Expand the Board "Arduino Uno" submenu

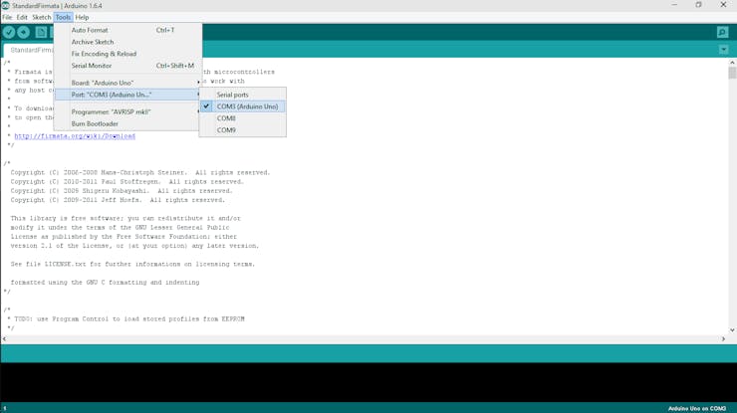tap(127, 83)
